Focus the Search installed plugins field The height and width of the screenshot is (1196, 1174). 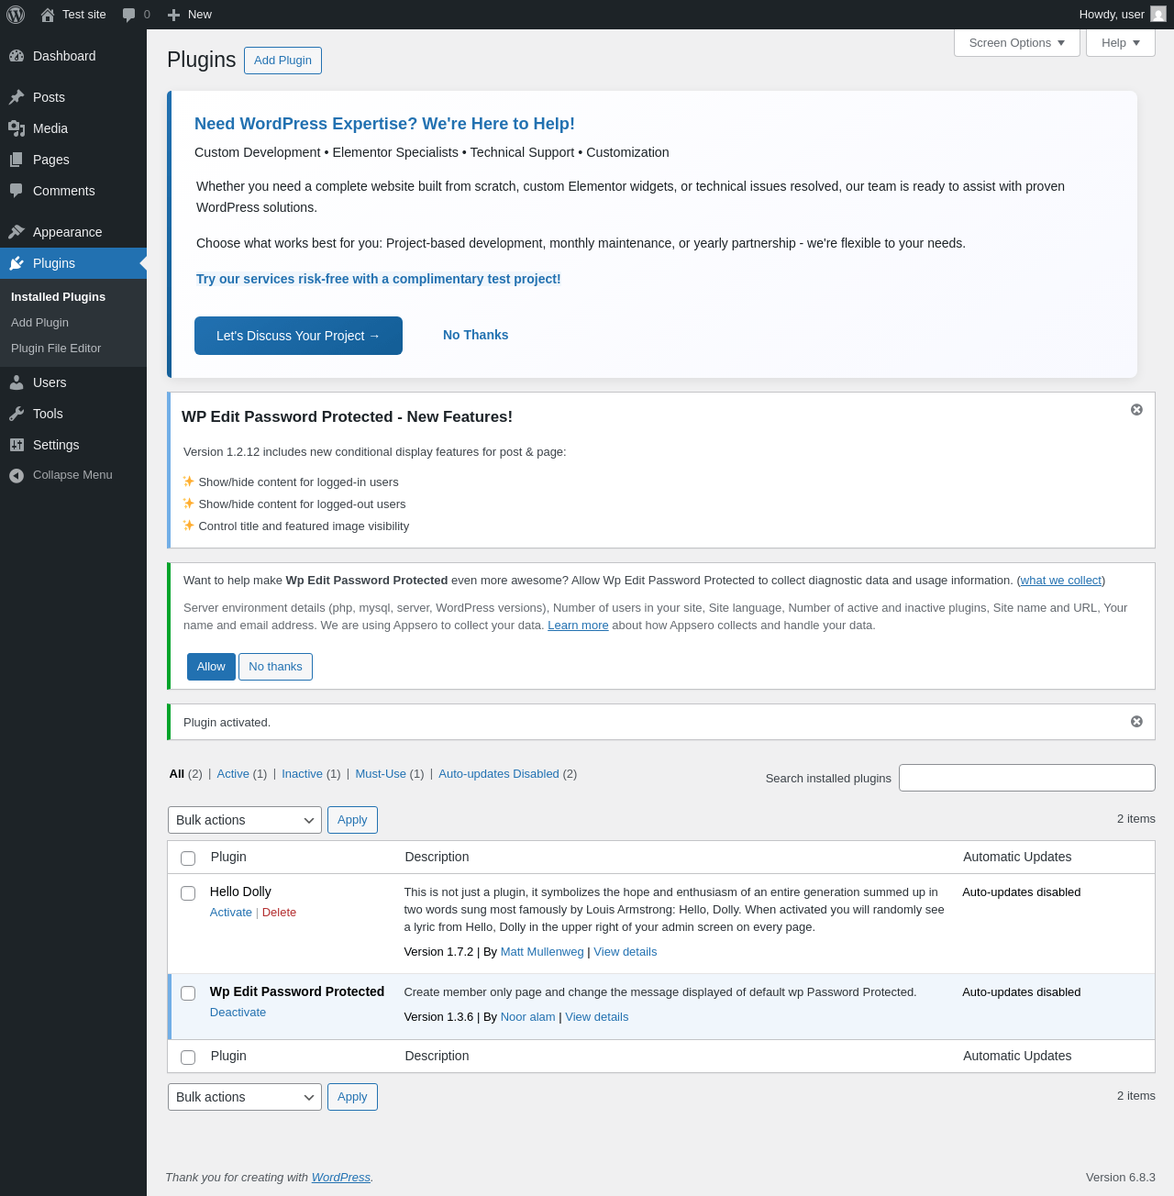click(1027, 778)
